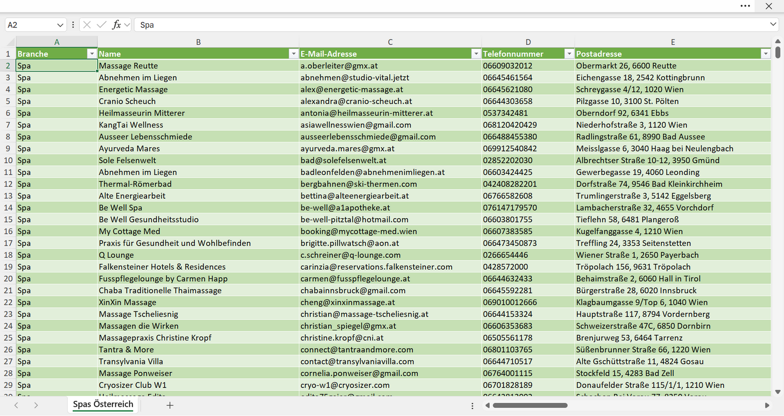This screenshot has height=416, width=784.
Task: Select the XinXin Massage cell
Action: pyautogui.click(x=199, y=302)
